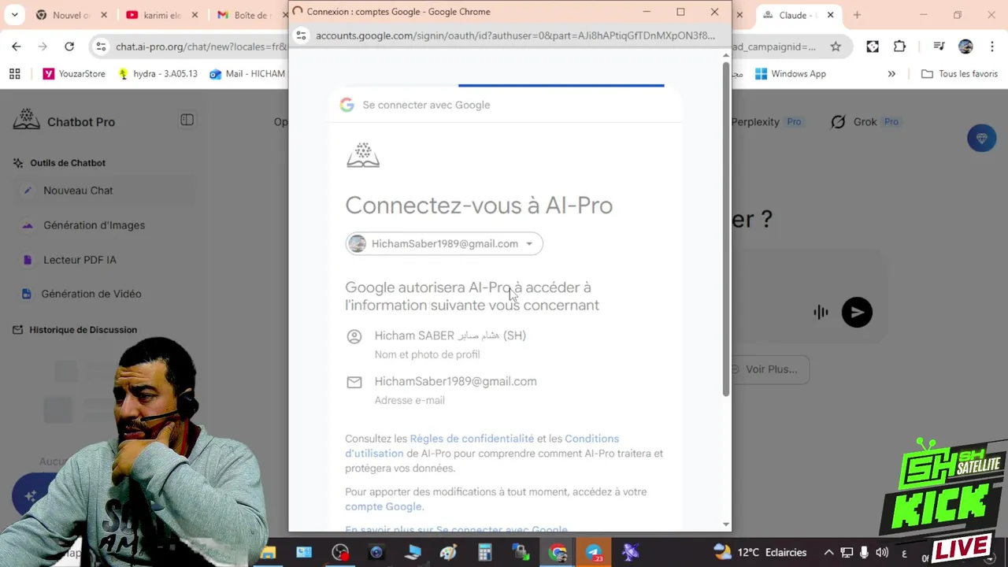Open the Règles de confidentialité link
Image resolution: width=1008 pixels, height=567 pixels.
click(472, 439)
